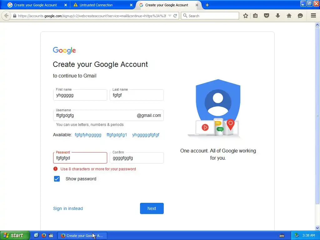The height and width of the screenshot is (240, 320).
Task: Click the page scrollbar down arrow
Action: tap(317, 228)
